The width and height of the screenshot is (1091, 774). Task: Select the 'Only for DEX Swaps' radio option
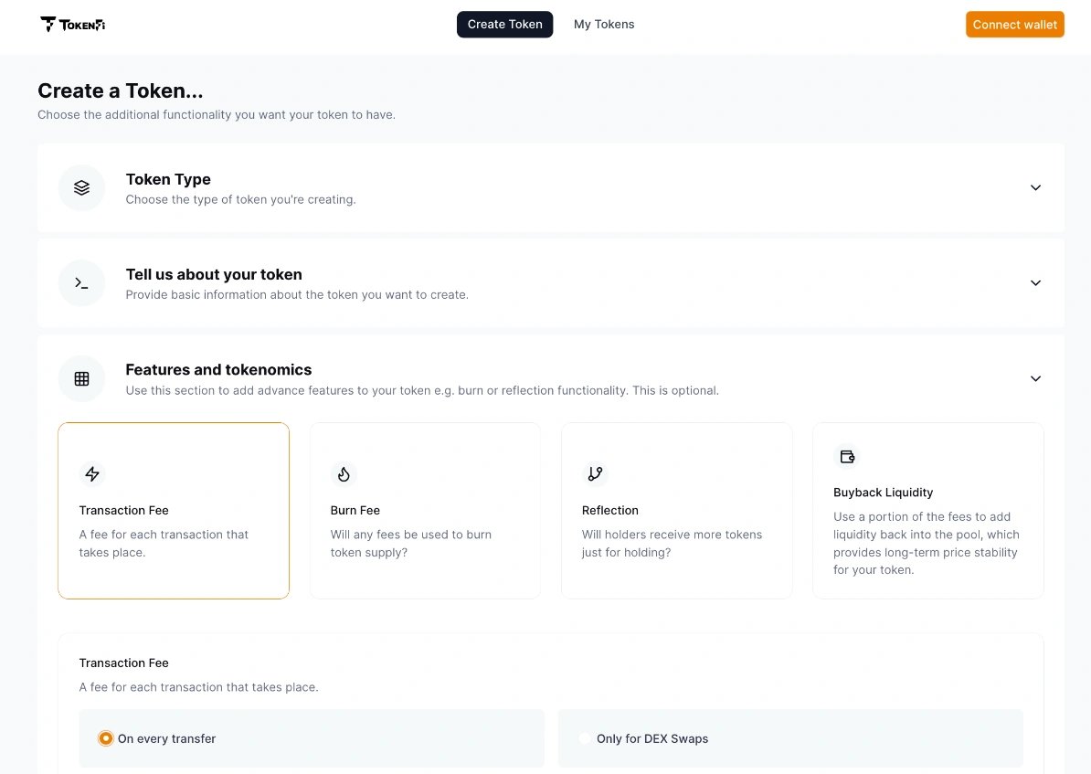585,738
